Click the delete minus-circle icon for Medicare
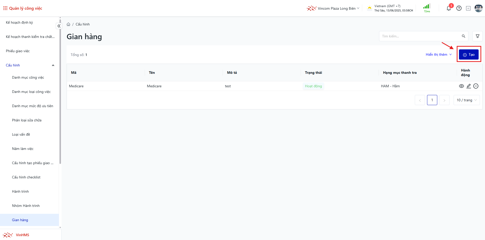Screen dimensions: 485x240 476,86
